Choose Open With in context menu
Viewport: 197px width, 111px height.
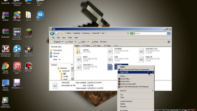(x=136, y=72)
